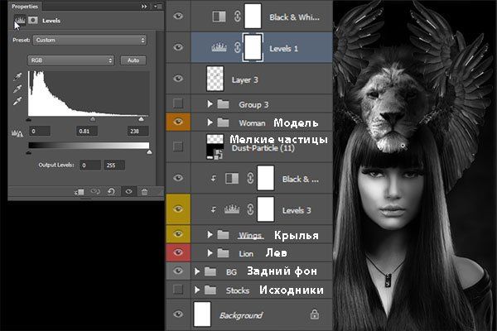
Task: Click the input highlights slider handle
Action: pos(141,119)
